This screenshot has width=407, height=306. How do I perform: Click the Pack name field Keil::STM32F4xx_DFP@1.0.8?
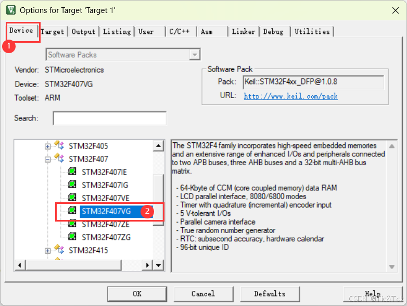coord(313,82)
